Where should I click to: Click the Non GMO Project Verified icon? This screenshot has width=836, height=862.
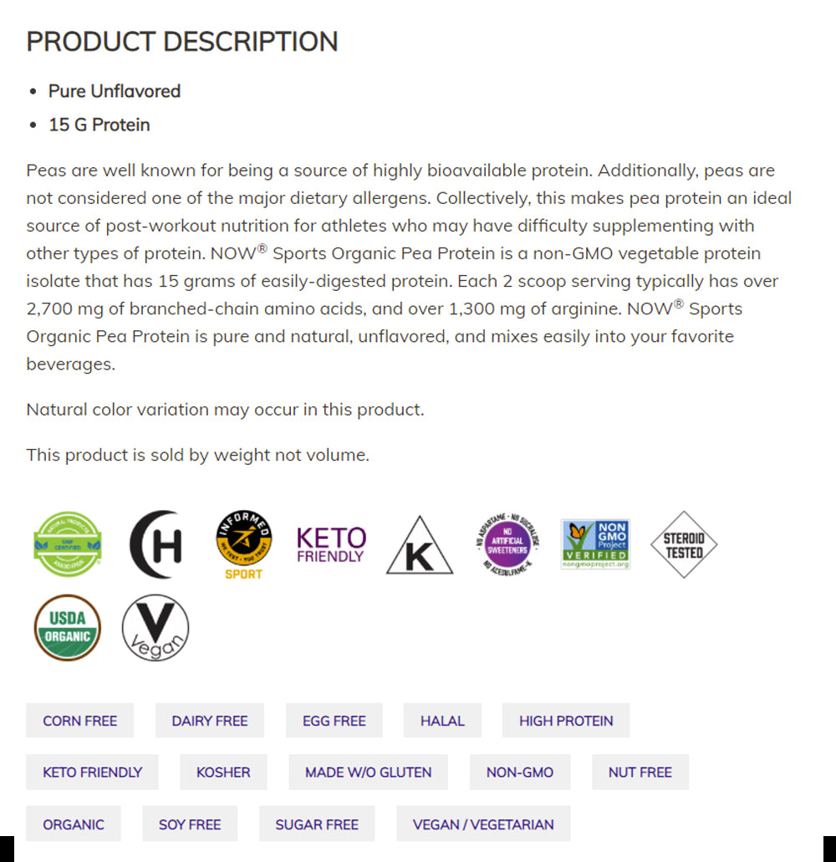pos(595,544)
